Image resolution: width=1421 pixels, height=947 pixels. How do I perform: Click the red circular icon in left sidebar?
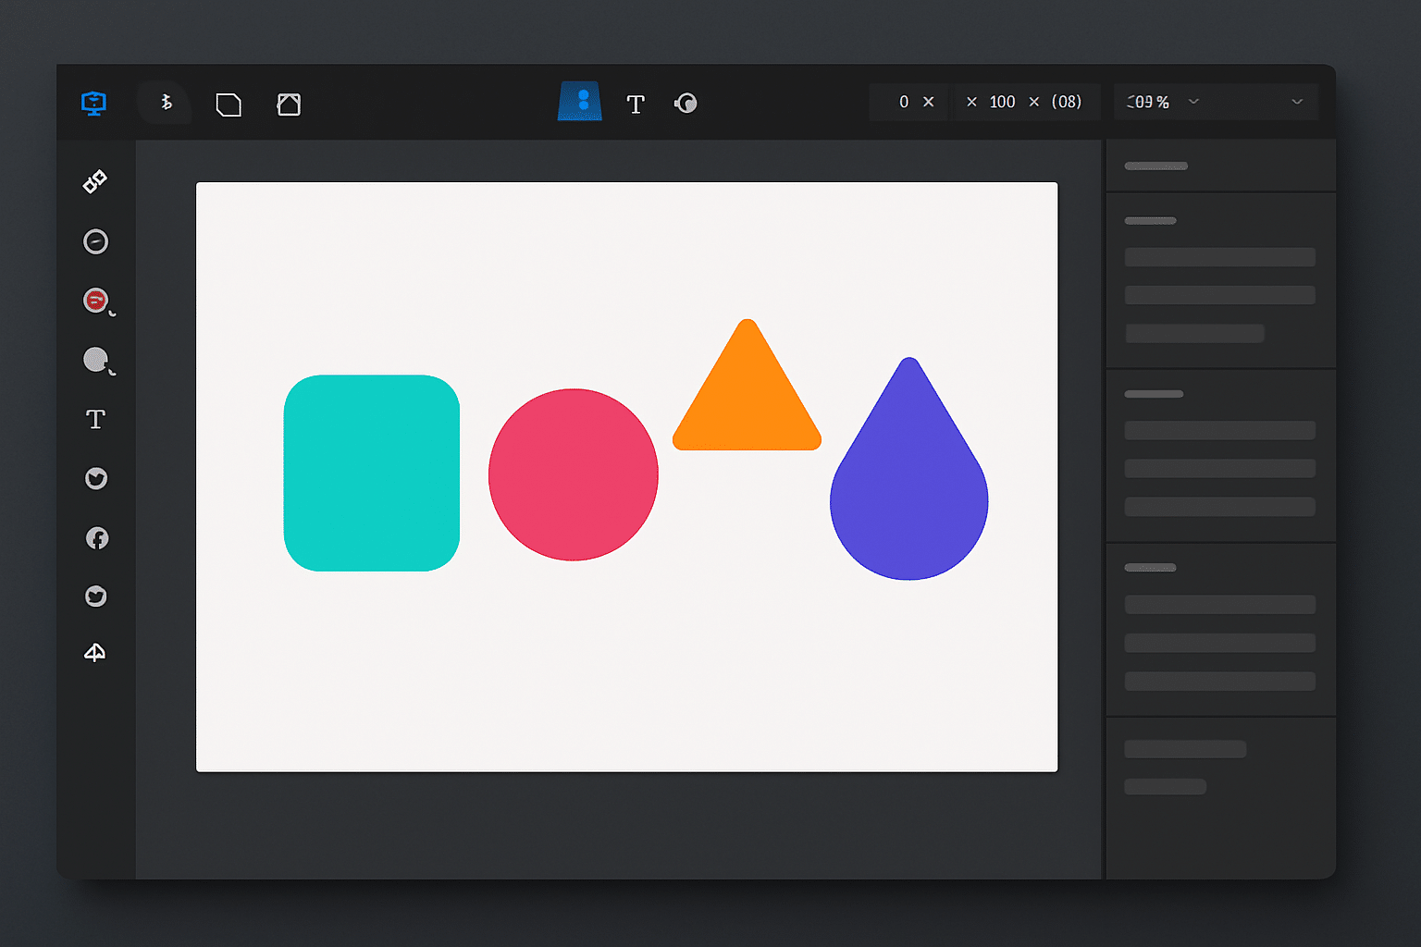(x=96, y=301)
